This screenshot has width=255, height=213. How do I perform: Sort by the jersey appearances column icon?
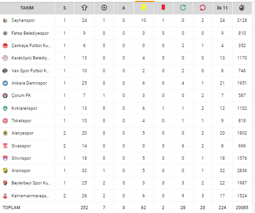click(x=84, y=8)
